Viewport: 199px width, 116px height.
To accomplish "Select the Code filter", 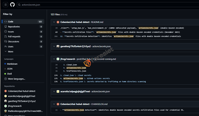I will tap(24, 22).
